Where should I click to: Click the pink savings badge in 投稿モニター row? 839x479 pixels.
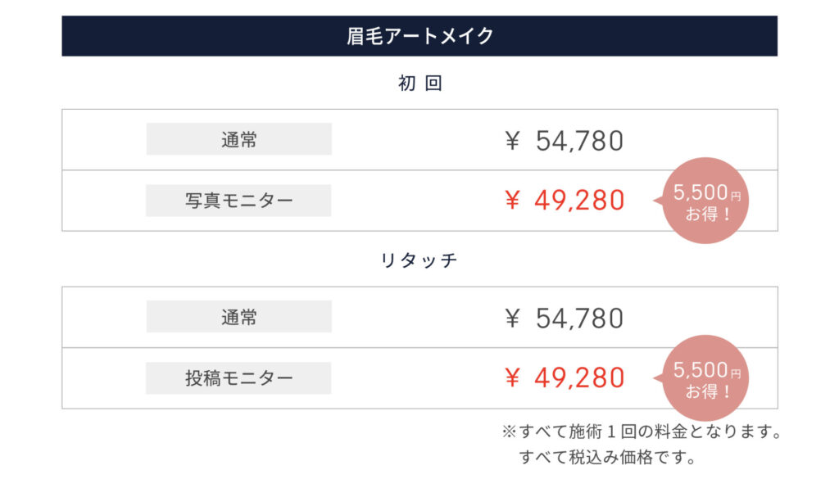pos(705,378)
